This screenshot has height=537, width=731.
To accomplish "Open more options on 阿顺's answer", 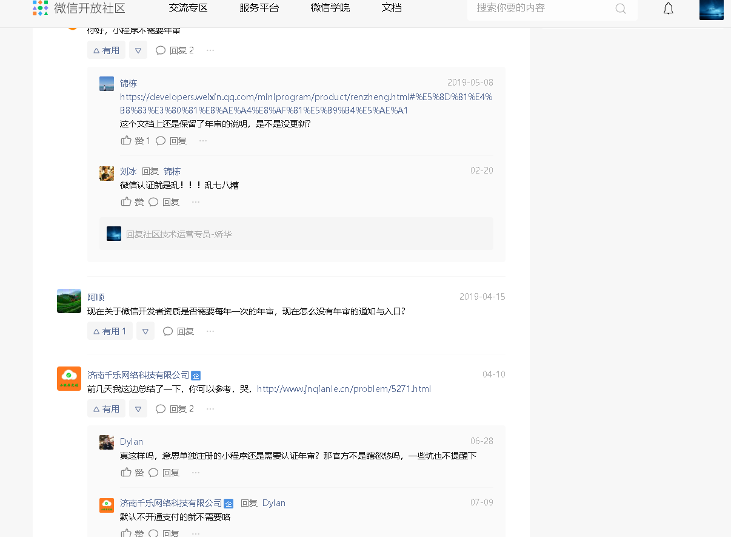I will 210,331.
